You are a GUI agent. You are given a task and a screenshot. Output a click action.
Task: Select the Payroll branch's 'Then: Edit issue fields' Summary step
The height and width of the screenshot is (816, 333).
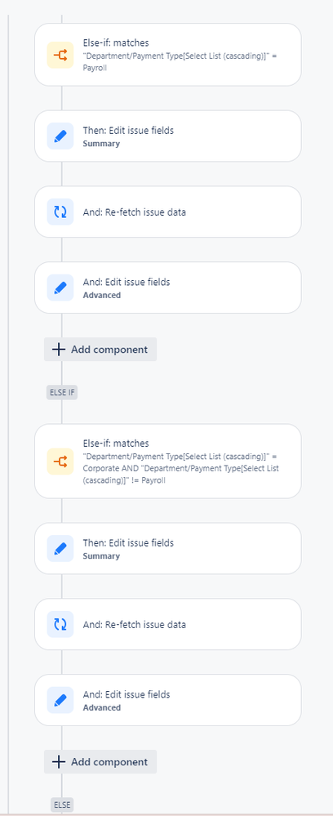coord(168,136)
